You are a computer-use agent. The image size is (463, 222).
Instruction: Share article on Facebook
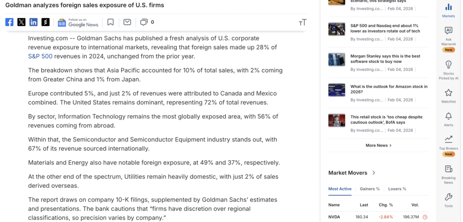(9, 22)
